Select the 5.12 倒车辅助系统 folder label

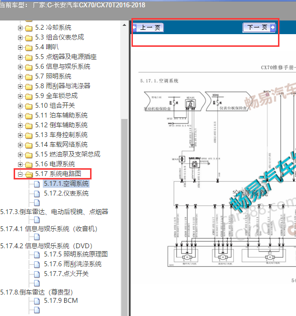61,125
